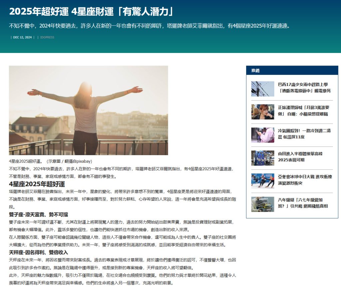This screenshot has width=341, height=287.
Task: Open the power lines thumbnail for 巴西 story
Action: tap(262, 89)
